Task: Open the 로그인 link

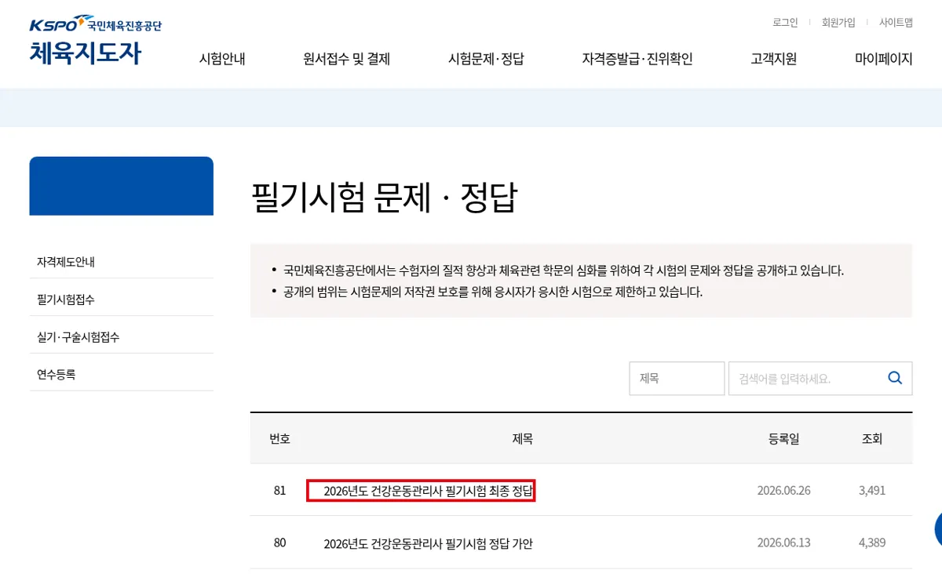Action: (x=785, y=23)
